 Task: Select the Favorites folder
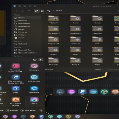click(x=97, y=30)
